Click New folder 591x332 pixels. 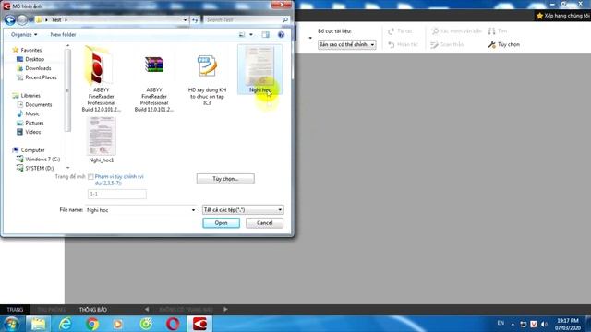pyautogui.click(x=63, y=35)
